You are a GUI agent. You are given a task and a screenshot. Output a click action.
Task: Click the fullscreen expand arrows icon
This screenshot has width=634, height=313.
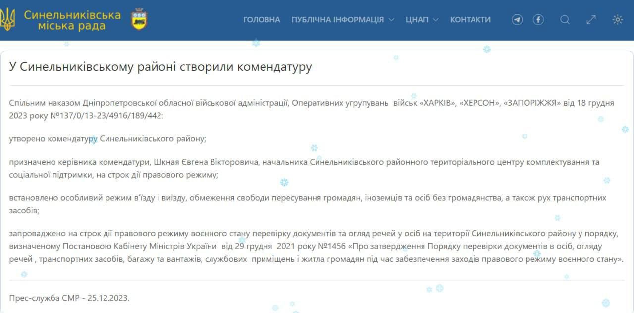pyautogui.click(x=591, y=20)
